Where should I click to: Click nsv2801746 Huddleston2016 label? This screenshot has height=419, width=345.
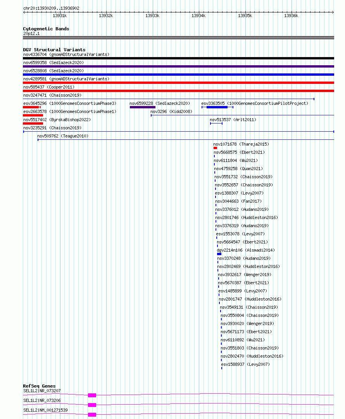click(x=247, y=217)
